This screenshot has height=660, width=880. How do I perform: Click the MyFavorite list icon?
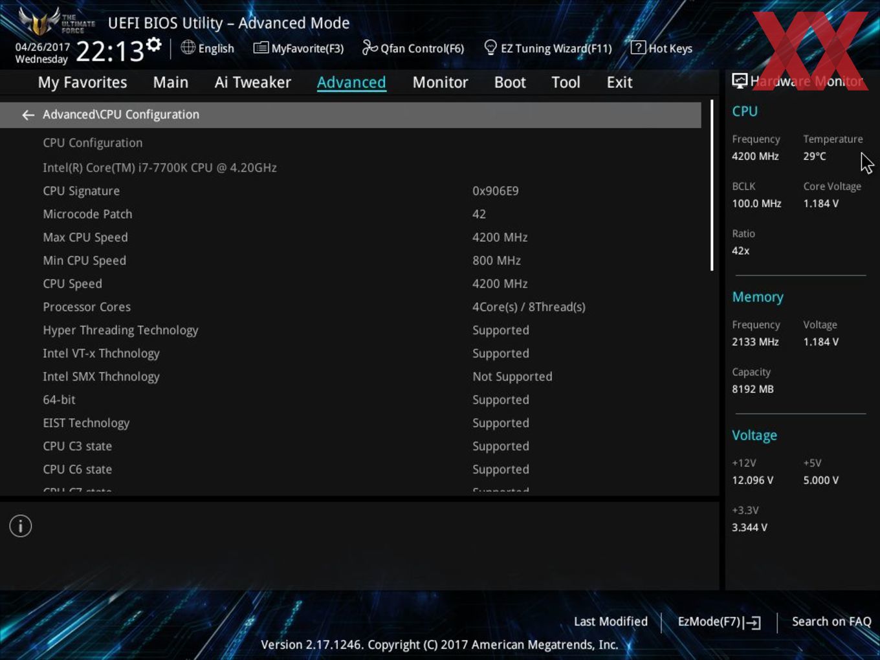261,48
